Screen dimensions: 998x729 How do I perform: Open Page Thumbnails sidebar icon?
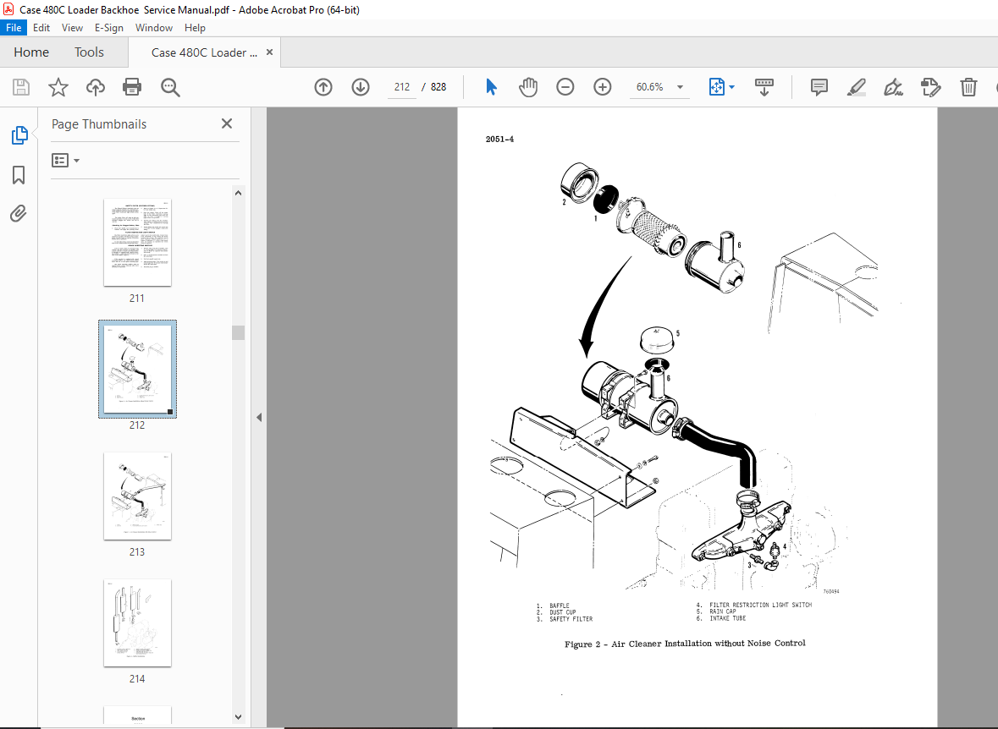[x=19, y=134]
